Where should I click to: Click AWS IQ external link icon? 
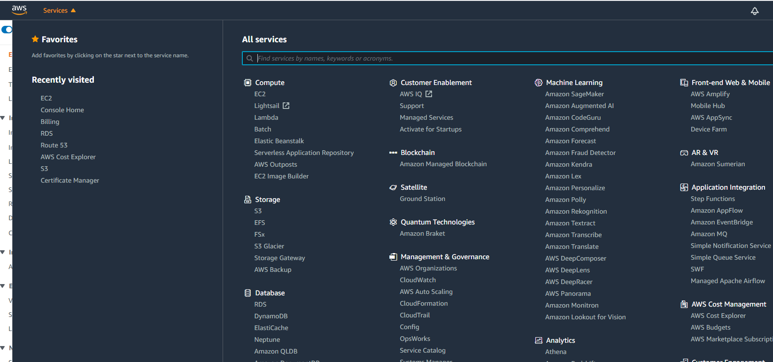pos(429,94)
